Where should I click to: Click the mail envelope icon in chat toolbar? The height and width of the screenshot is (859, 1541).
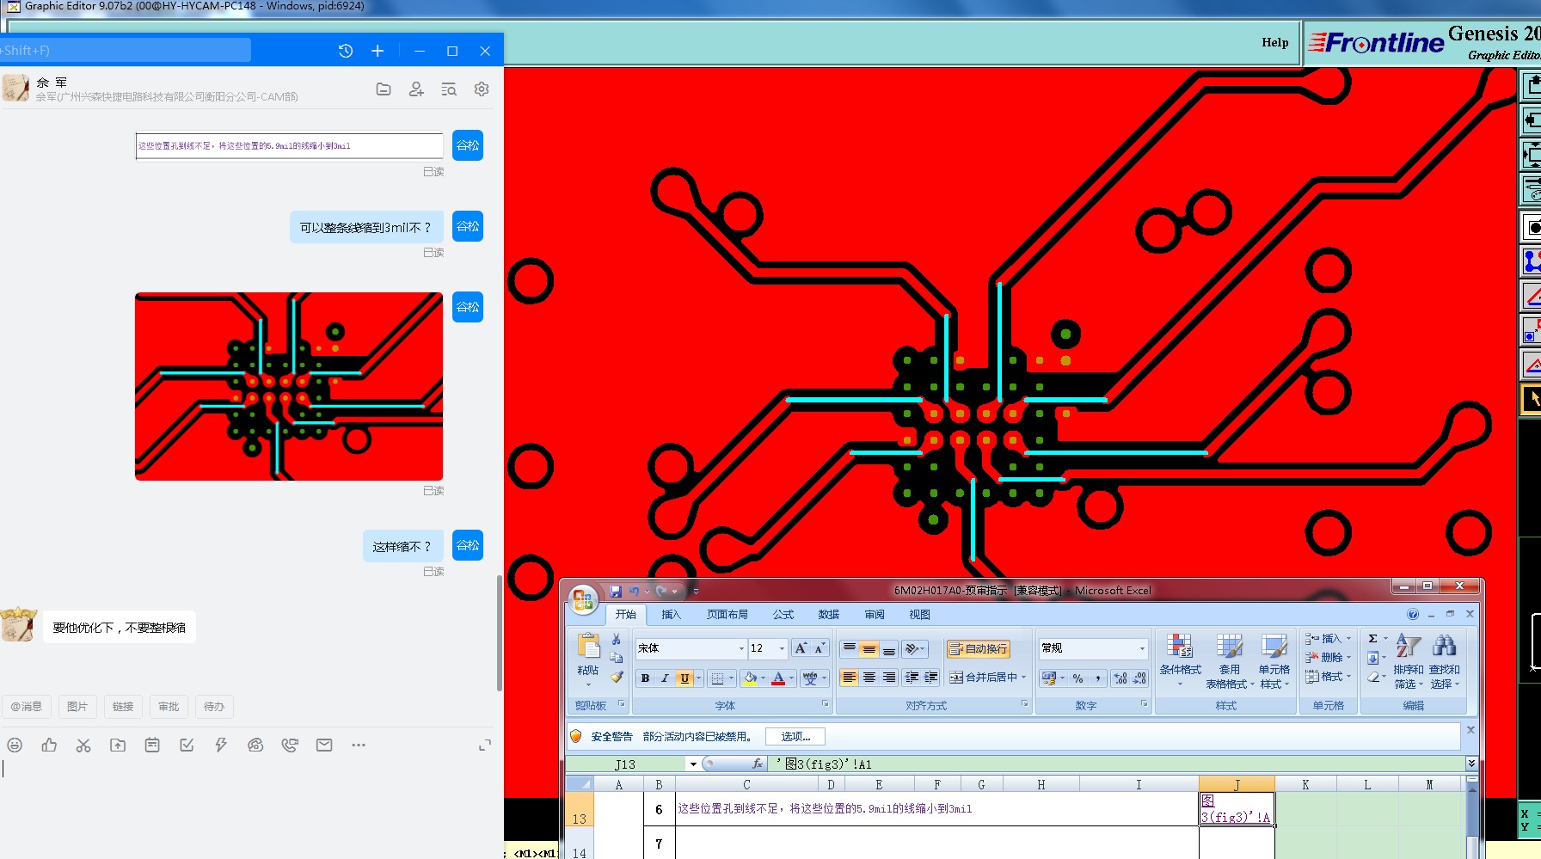click(x=324, y=745)
